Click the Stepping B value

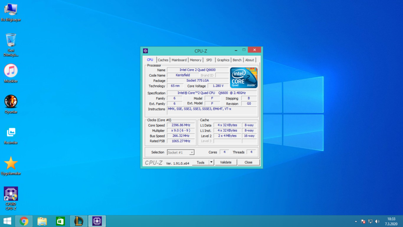pos(249,98)
